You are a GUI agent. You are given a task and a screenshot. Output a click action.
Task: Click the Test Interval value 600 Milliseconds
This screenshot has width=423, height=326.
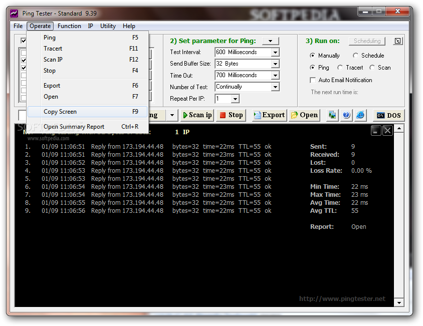243,52
